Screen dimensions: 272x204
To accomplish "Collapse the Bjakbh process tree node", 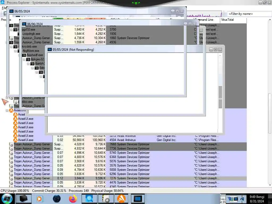I will tap(28, 64).
